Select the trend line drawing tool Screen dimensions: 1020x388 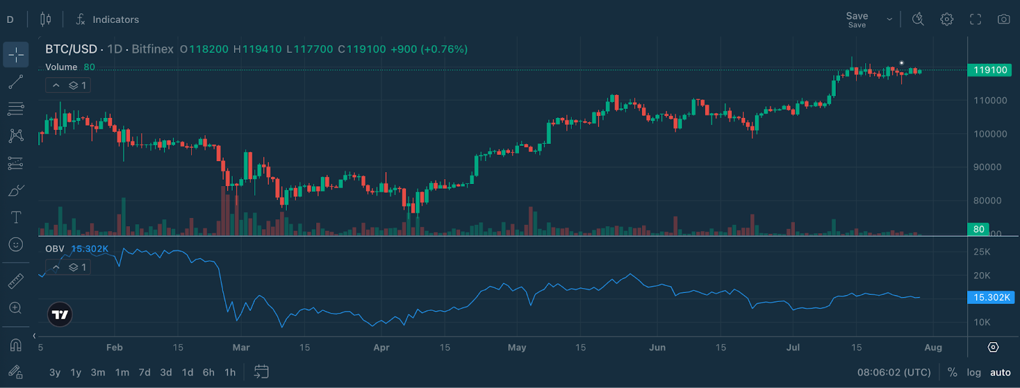point(16,82)
